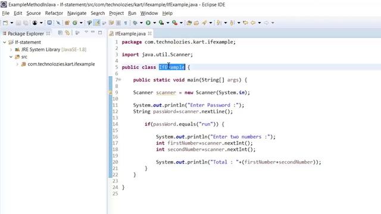Open the New Java Class dropdown arrow
Screen dimensions: 381x214
tap(81, 23)
